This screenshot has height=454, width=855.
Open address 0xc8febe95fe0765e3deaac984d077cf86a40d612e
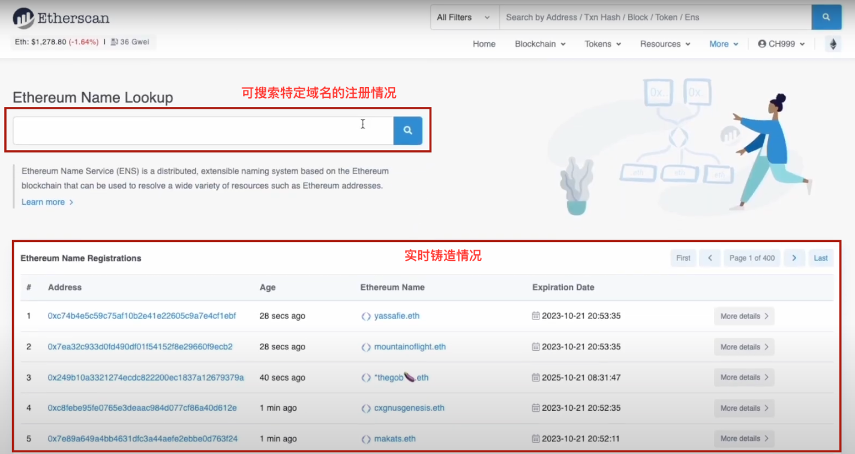click(142, 408)
